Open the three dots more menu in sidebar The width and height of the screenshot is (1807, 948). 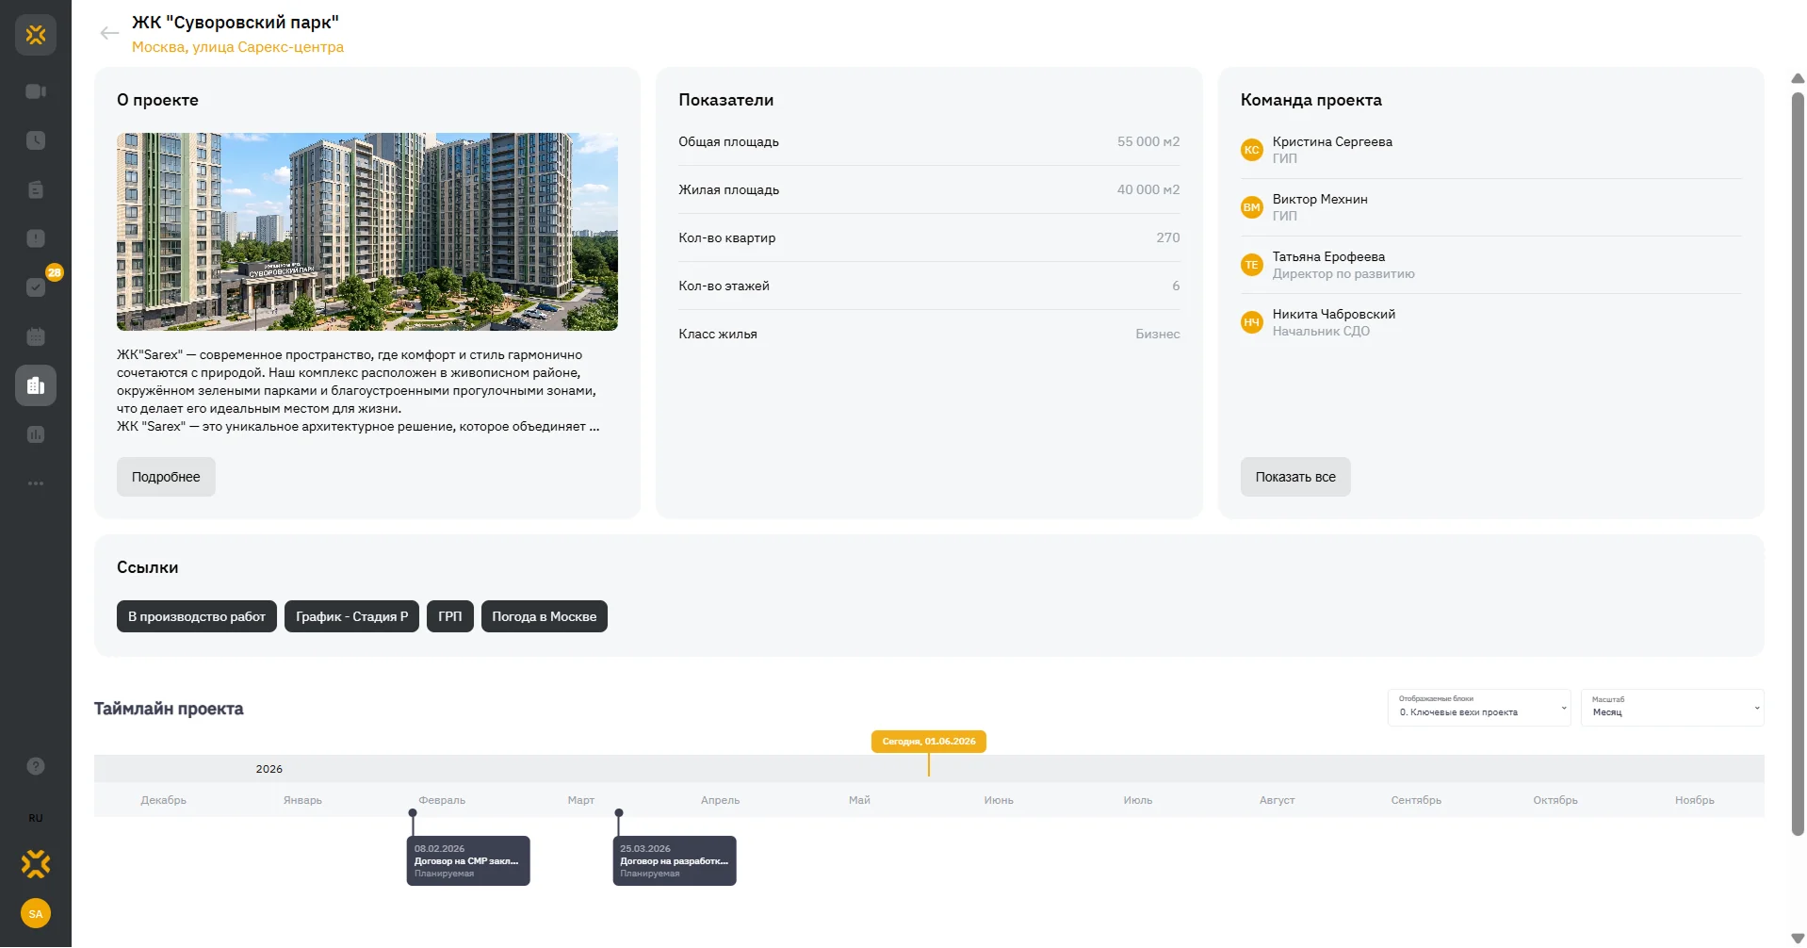[x=36, y=483]
